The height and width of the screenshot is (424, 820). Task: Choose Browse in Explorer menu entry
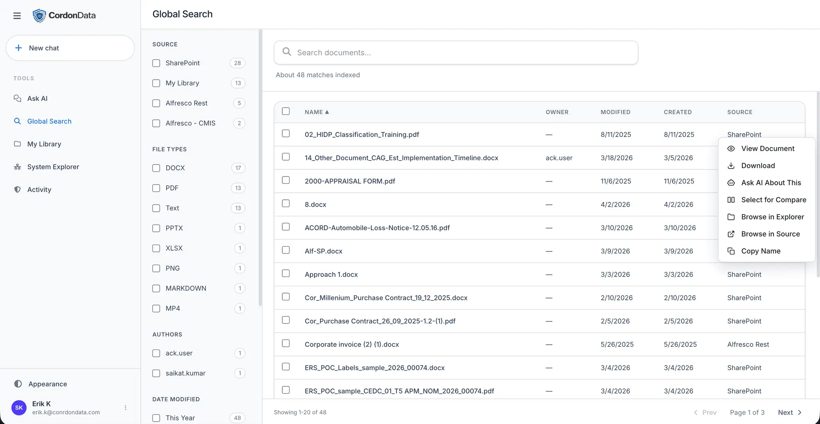767,217
